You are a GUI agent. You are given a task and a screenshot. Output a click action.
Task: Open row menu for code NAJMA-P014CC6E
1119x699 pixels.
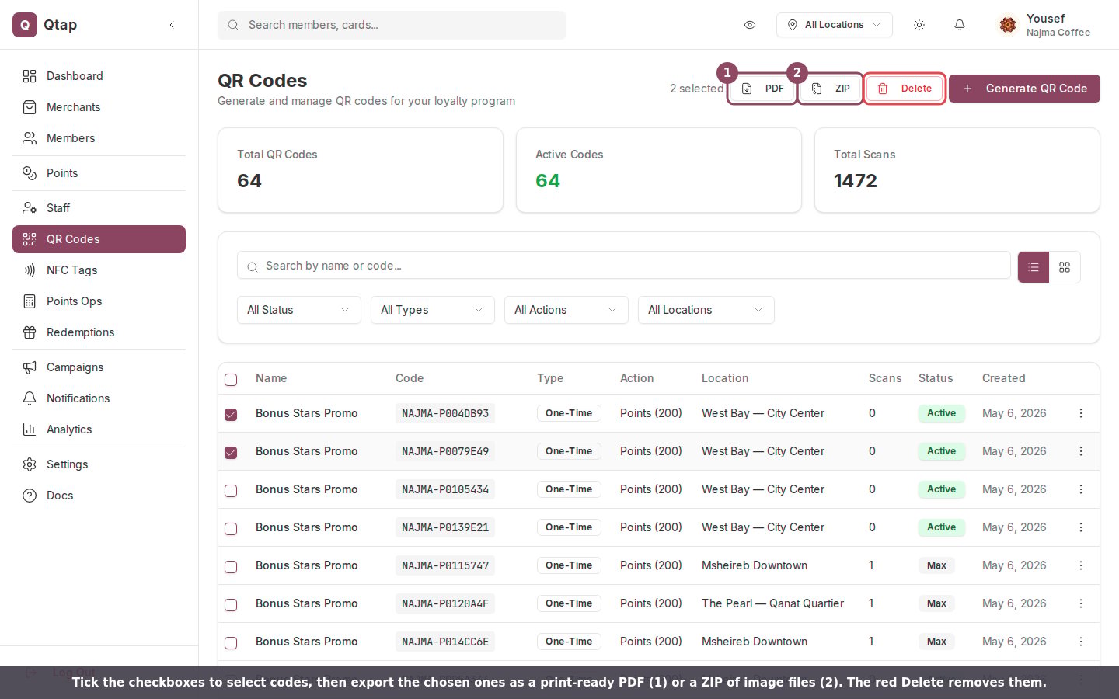pyautogui.click(x=1081, y=642)
